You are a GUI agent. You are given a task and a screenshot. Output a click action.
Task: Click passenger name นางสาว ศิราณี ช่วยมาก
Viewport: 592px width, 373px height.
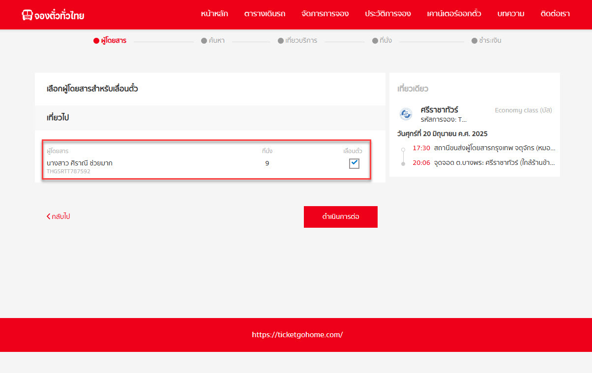click(x=80, y=163)
